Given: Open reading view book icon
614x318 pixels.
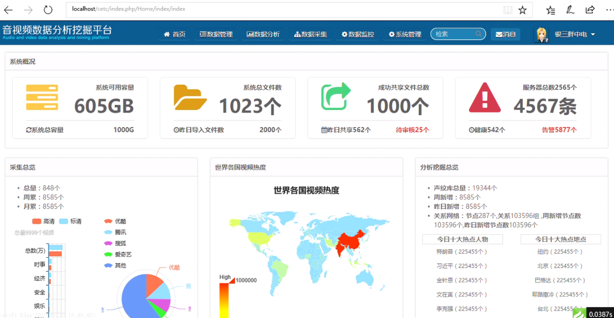Looking at the screenshot, I should 508,10.
